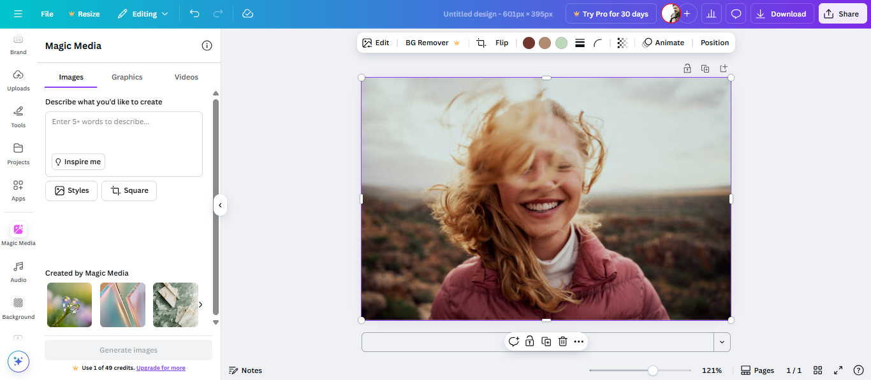Open the Canva Assistant sparkle icon
871x380 pixels.
tap(18, 361)
